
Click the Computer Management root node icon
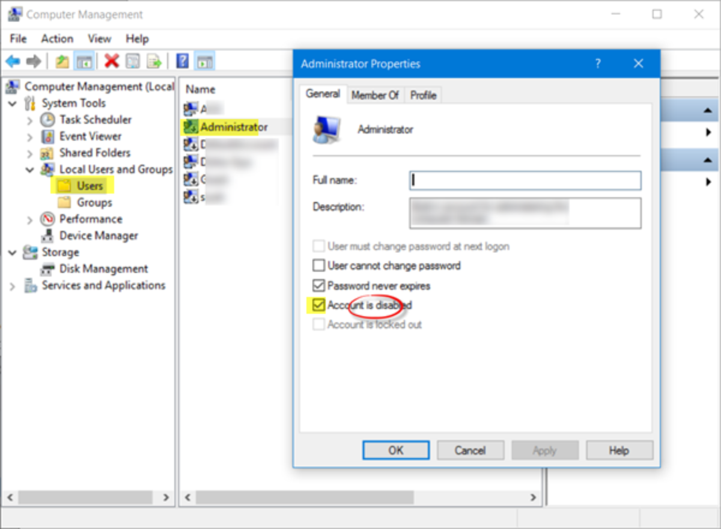pyautogui.click(x=12, y=87)
